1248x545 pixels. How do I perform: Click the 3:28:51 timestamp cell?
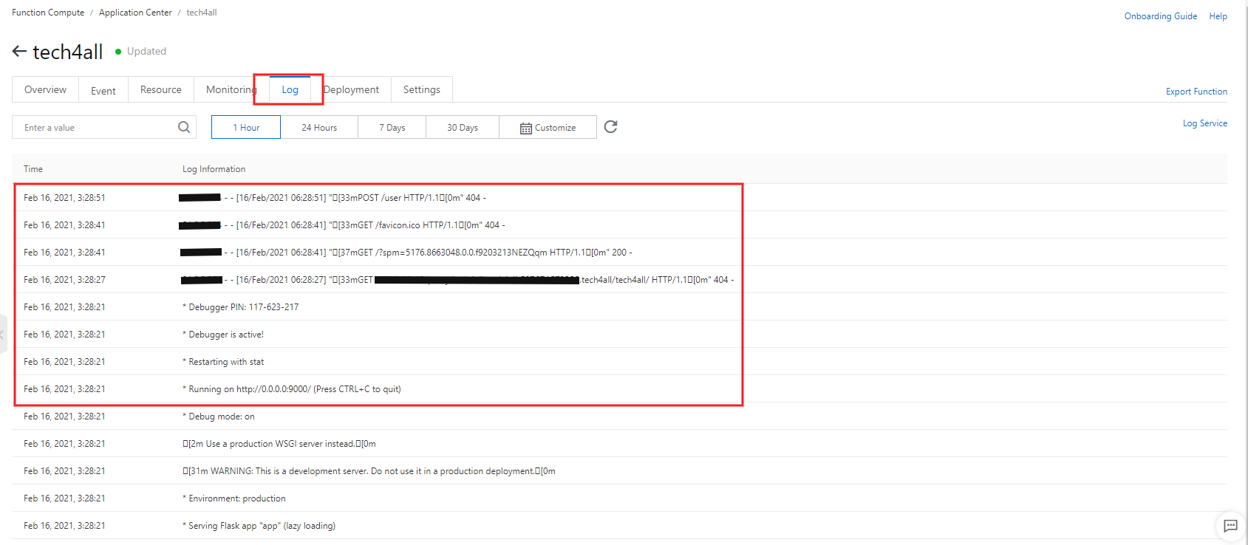(64, 198)
